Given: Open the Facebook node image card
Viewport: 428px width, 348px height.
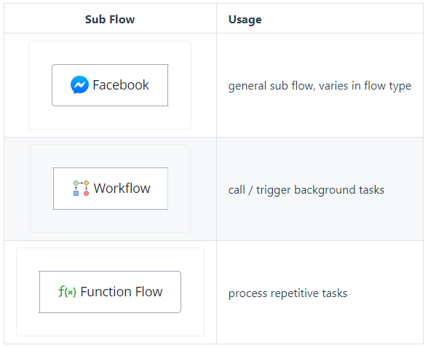Looking at the screenshot, I should [110, 85].
